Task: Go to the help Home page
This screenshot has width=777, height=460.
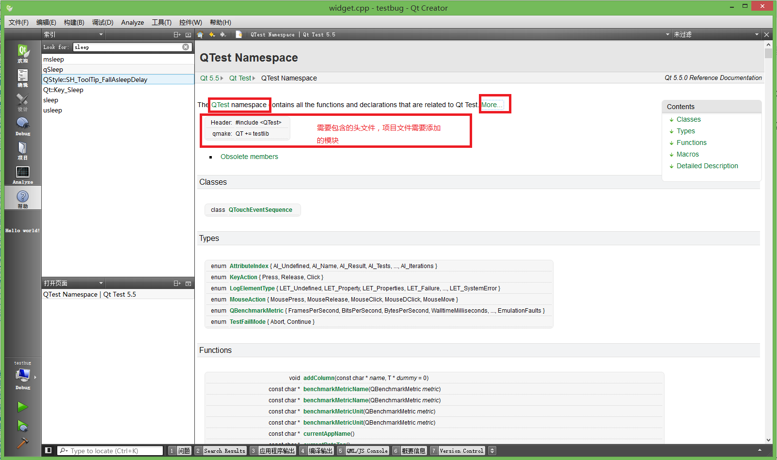Action: click(x=200, y=34)
